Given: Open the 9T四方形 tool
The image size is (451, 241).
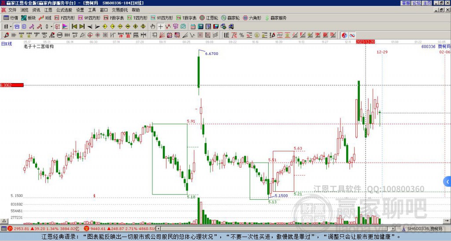Looking at the screenshot, I should [x=162, y=18].
